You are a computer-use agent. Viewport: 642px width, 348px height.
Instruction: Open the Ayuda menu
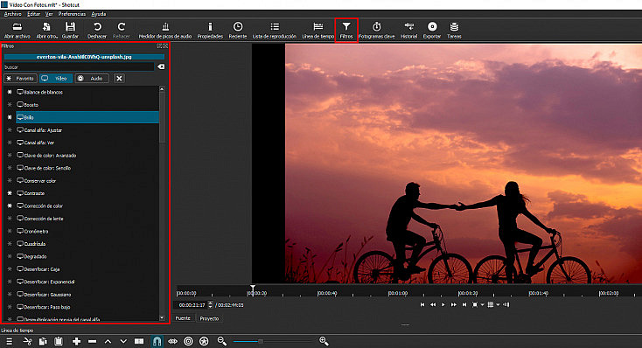pyautogui.click(x=99, y=14)
